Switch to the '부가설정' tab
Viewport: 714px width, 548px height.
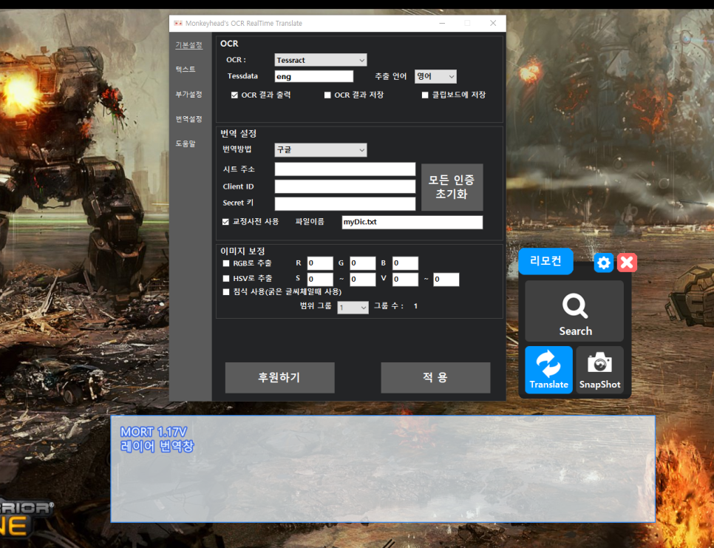(189, 95)
